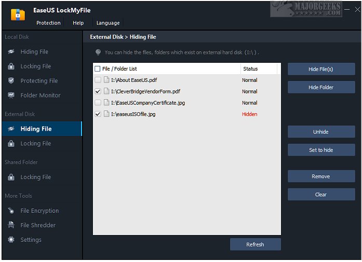Click the padlock icon beside External Disk Locking File
Screen dimensions: 362x262
click(11, 144)
